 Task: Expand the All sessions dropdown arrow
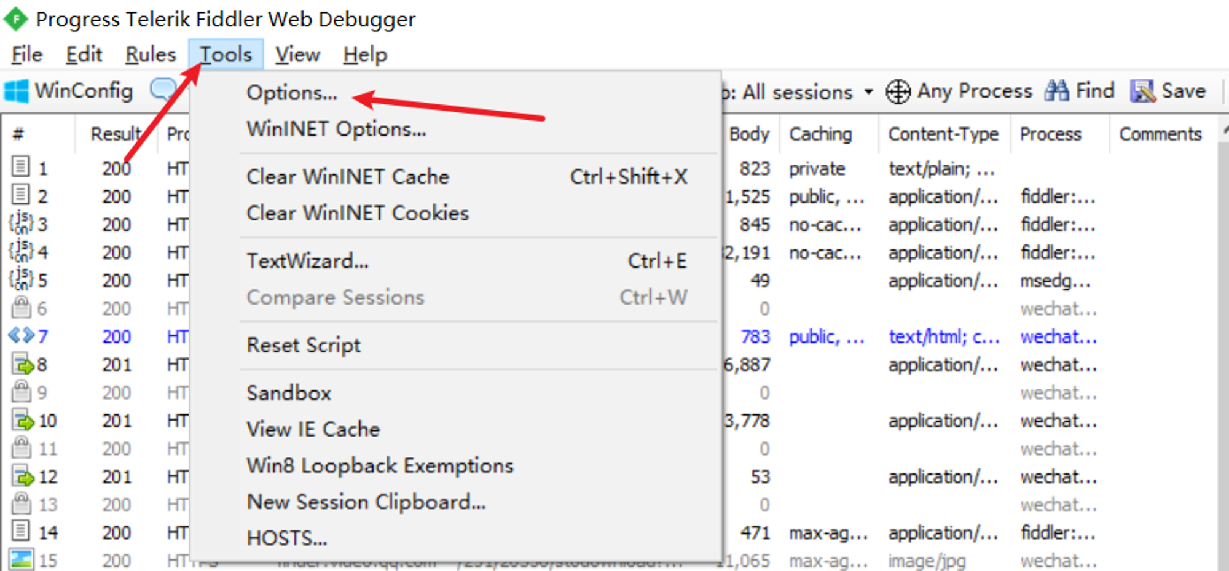tap(868, 92)
